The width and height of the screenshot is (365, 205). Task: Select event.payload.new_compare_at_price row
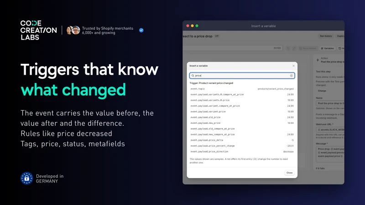click(x=242, y=134)
